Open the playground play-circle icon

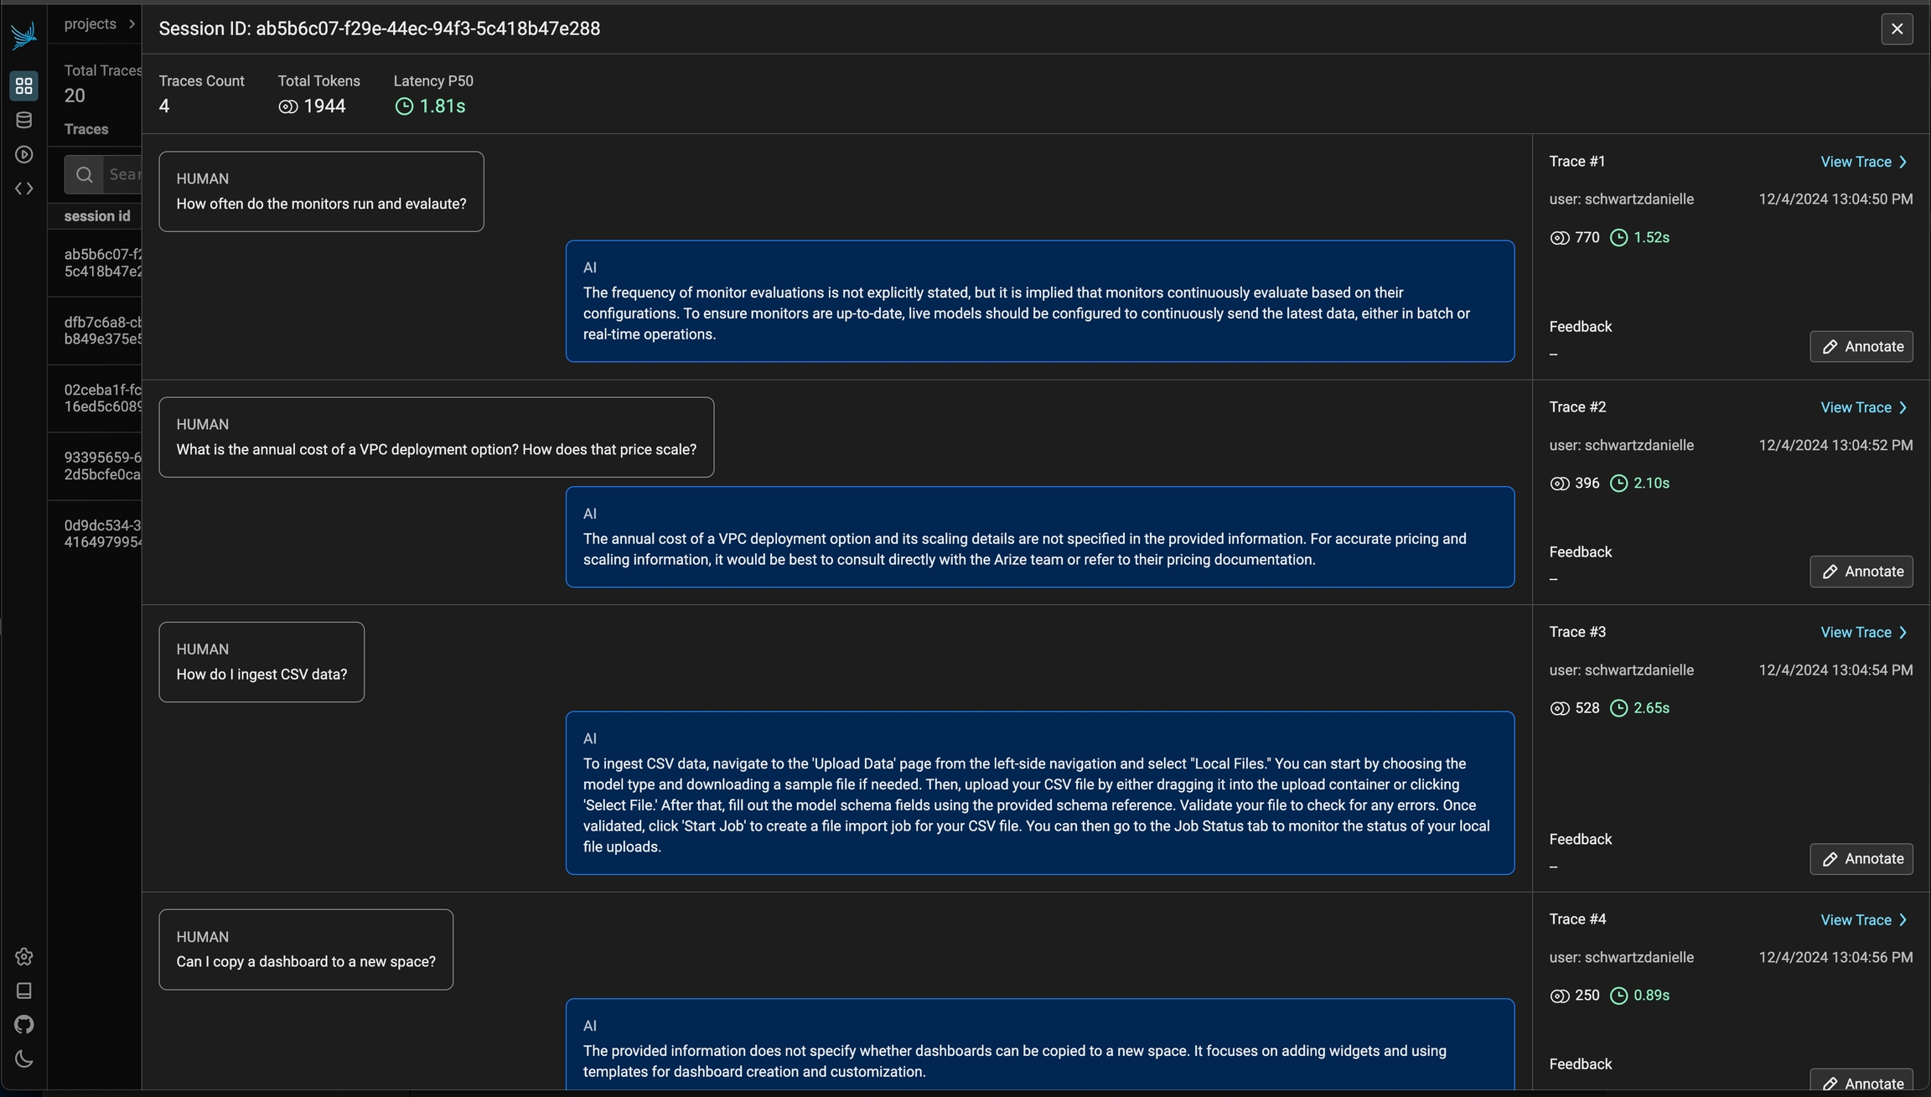click(23, 154)
